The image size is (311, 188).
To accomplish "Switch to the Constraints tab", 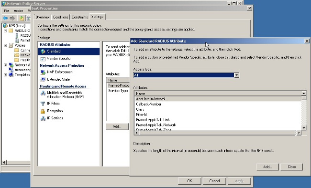I will pyautogui.click(x=80, y=17).
